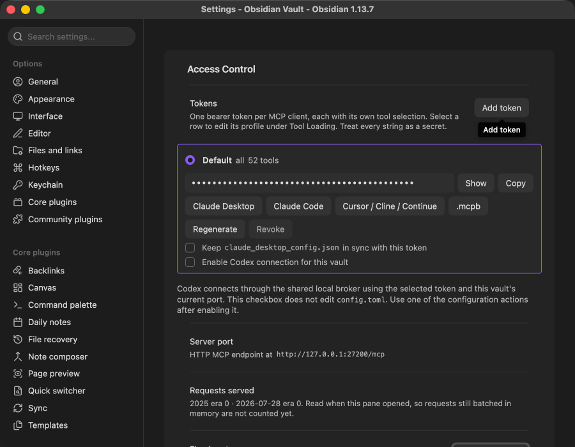Open the Editor settings label
The image size is (575, 447).
tap(39, 133)
